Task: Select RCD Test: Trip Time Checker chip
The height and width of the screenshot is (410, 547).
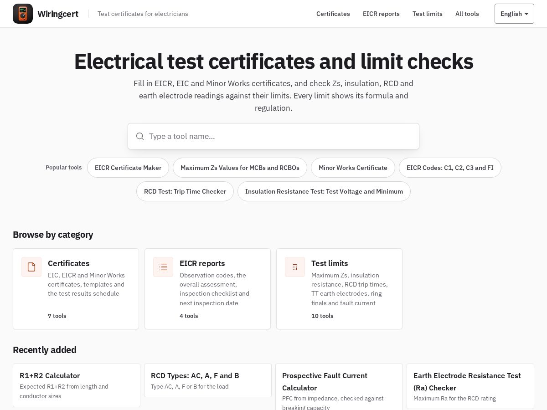Action: [x=185, y=191]
